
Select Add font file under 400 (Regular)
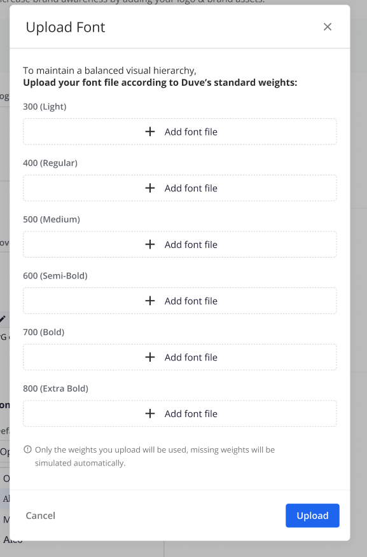(190, 188)
